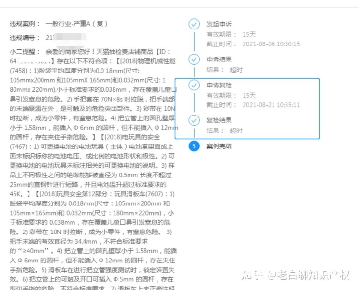The height and width of the screenshot is (290, 359).
Task: Click the 复检结果 step checkmark icon
Action: click(194, 120)
